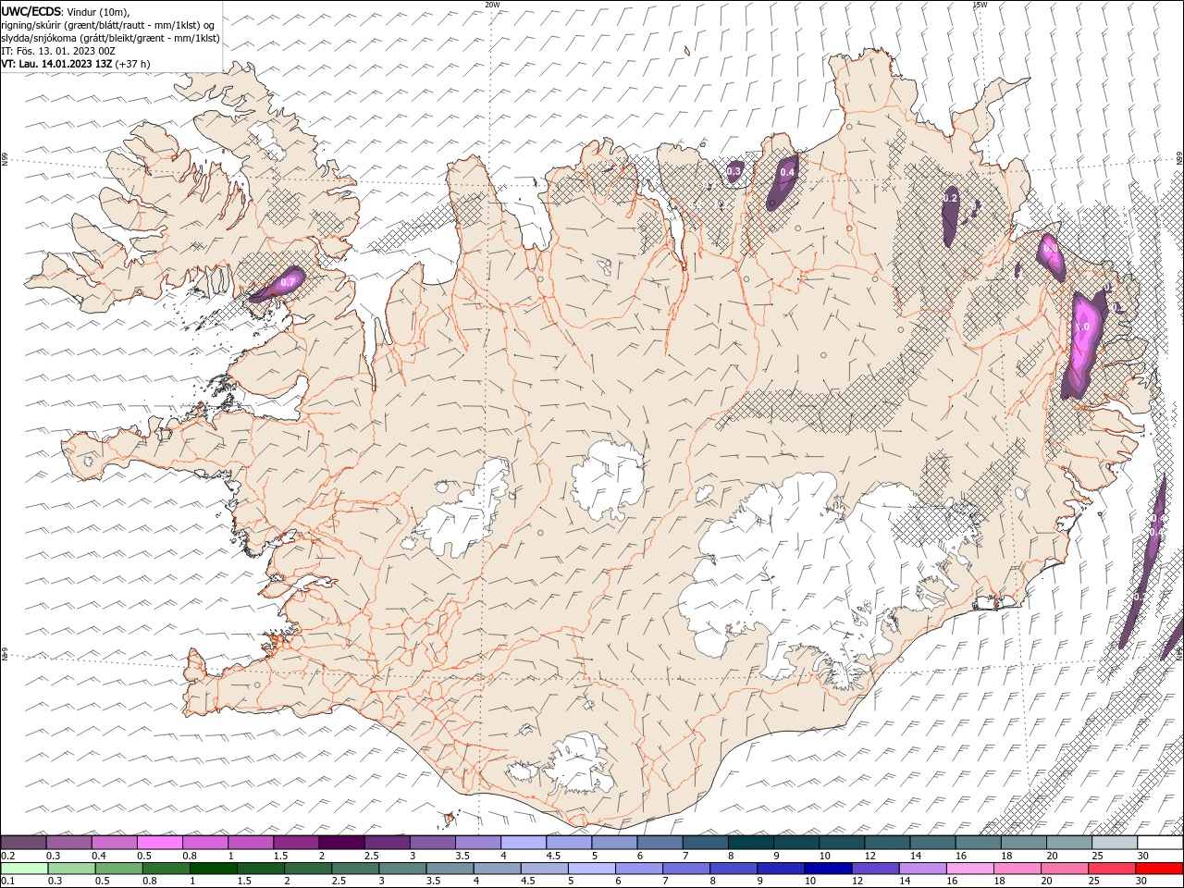Click the 15W longitude label
This screenshot has width=1184, height=888.
(x=980, y=5)
